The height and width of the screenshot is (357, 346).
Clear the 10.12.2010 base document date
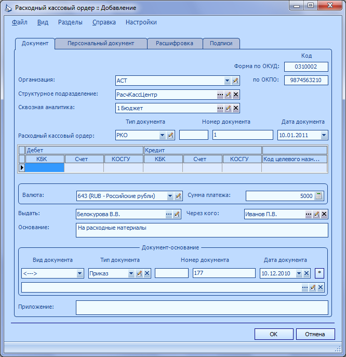tap(307, 273)
